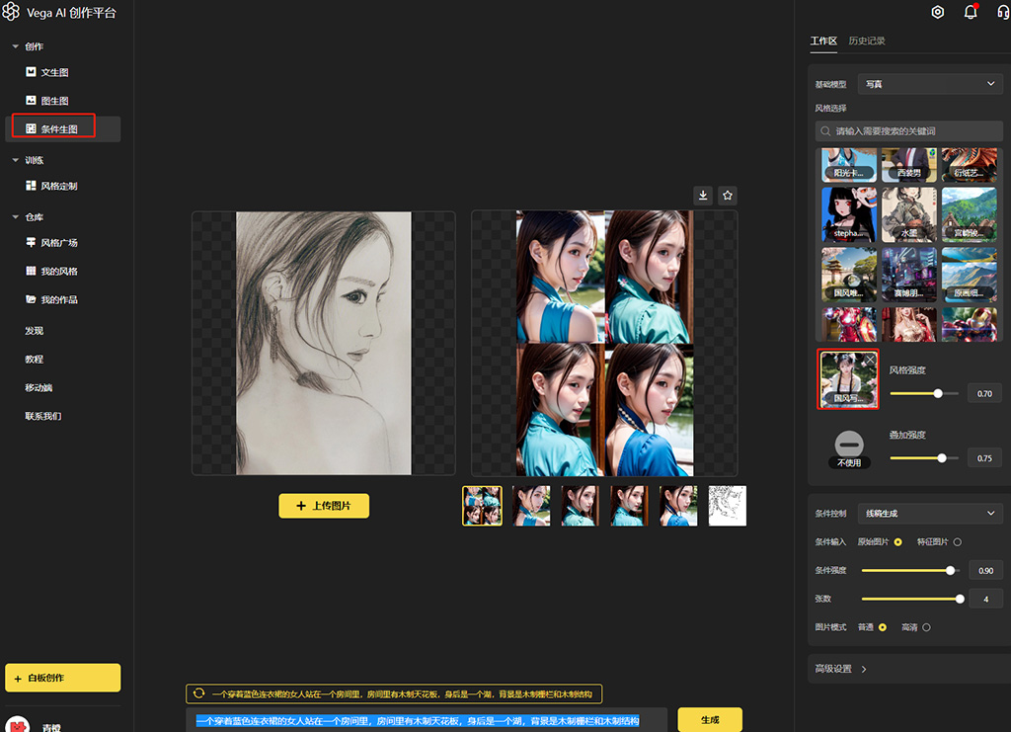The width and height of the screenshot is (1011, 732).
Task: Click the refresh icon beside prompt suggestion
Action: (199, 694)
